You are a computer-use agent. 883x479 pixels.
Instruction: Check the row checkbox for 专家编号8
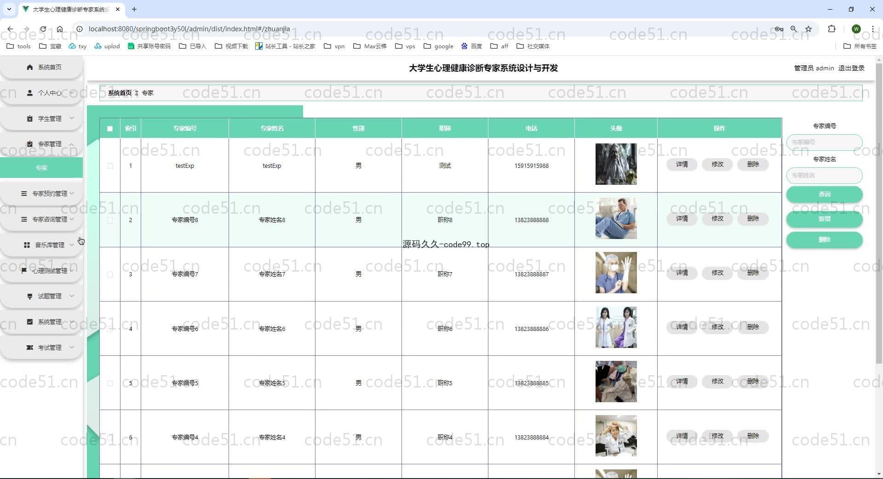coord(110,220)
